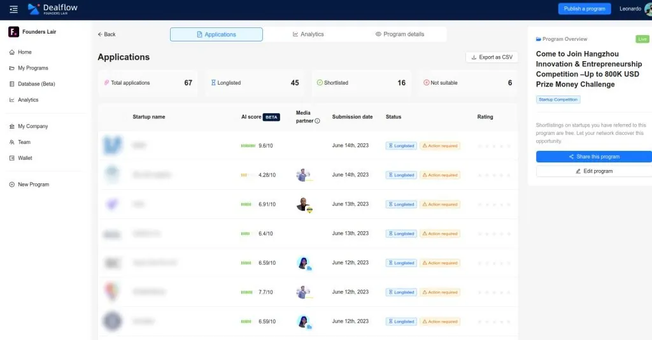
Task: Switch to the Program details tab
Action: point(400,34)
